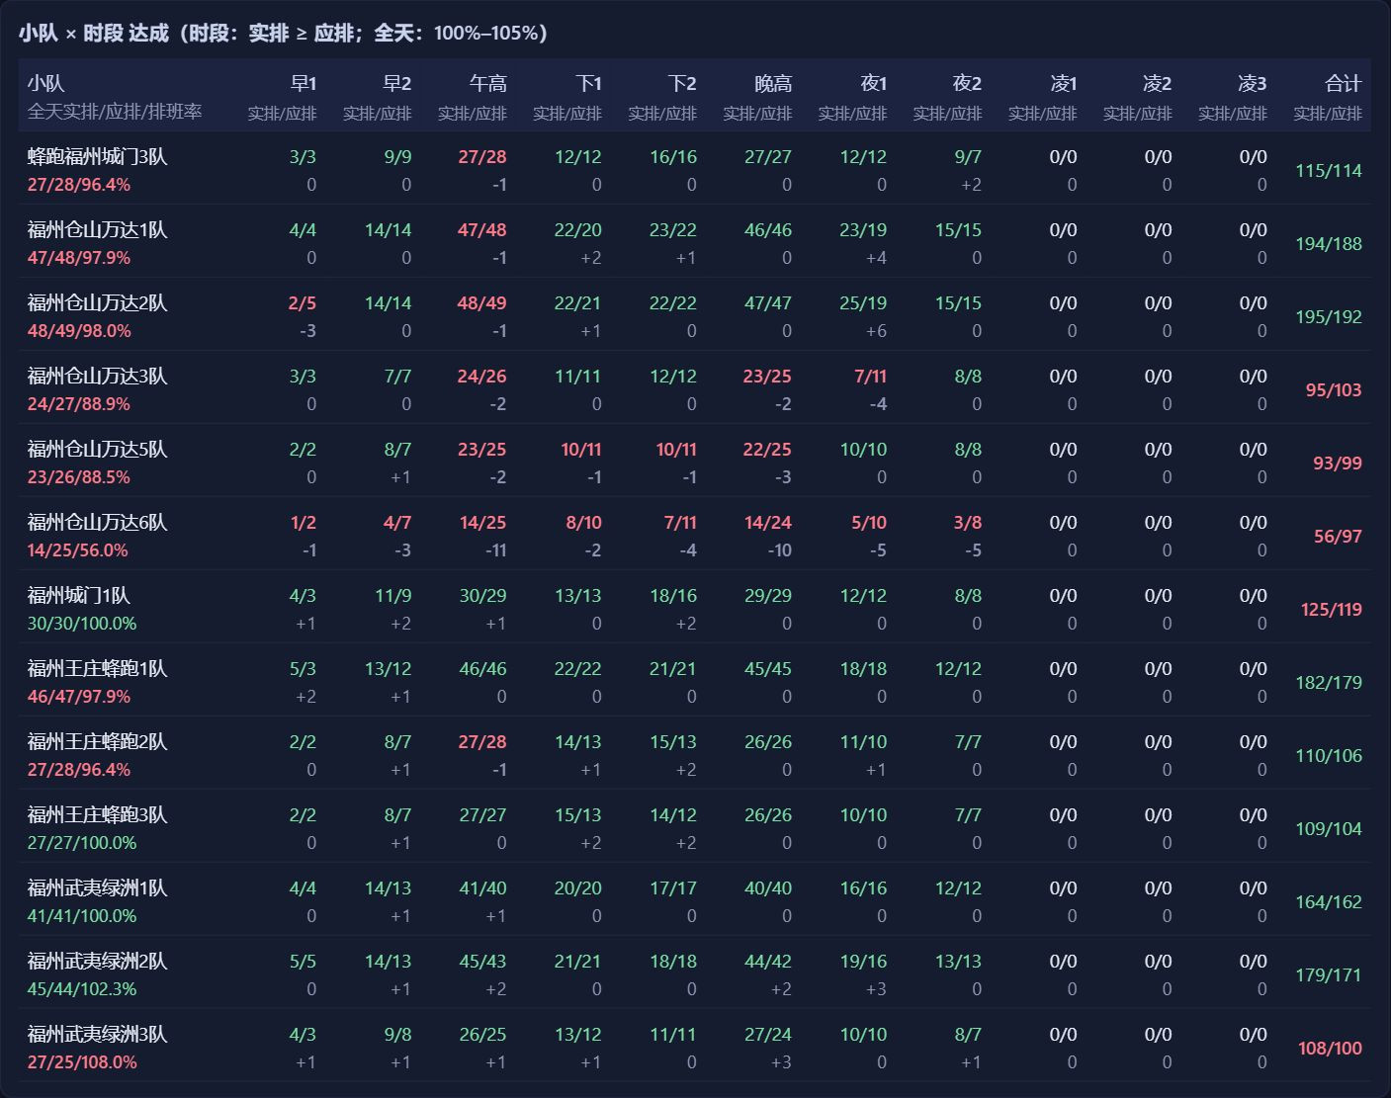Select the 109/104 total value

click(x=1329, y=829)
